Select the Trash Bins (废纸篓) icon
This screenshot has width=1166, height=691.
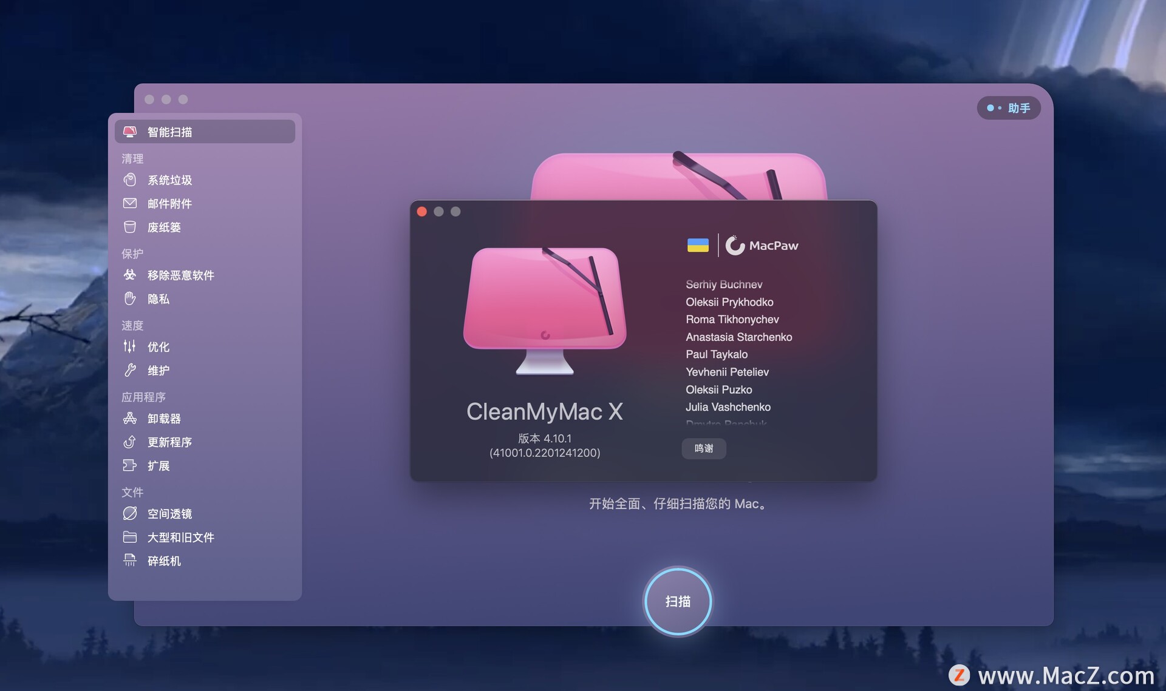(129, 227)
